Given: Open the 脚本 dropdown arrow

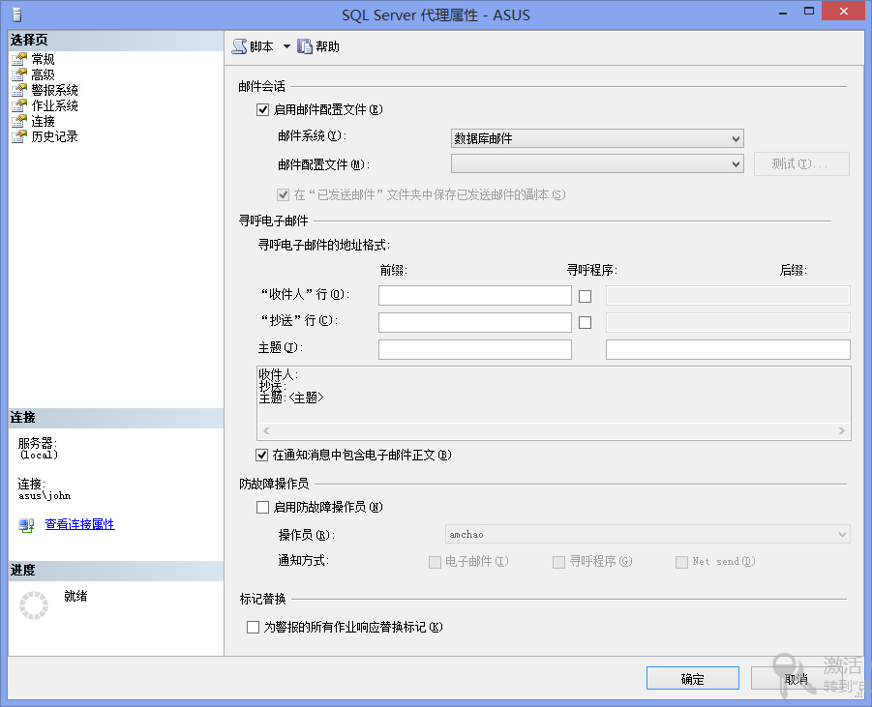Looking at the screenshot, I should pyautogui.click(x=286, y=46).
